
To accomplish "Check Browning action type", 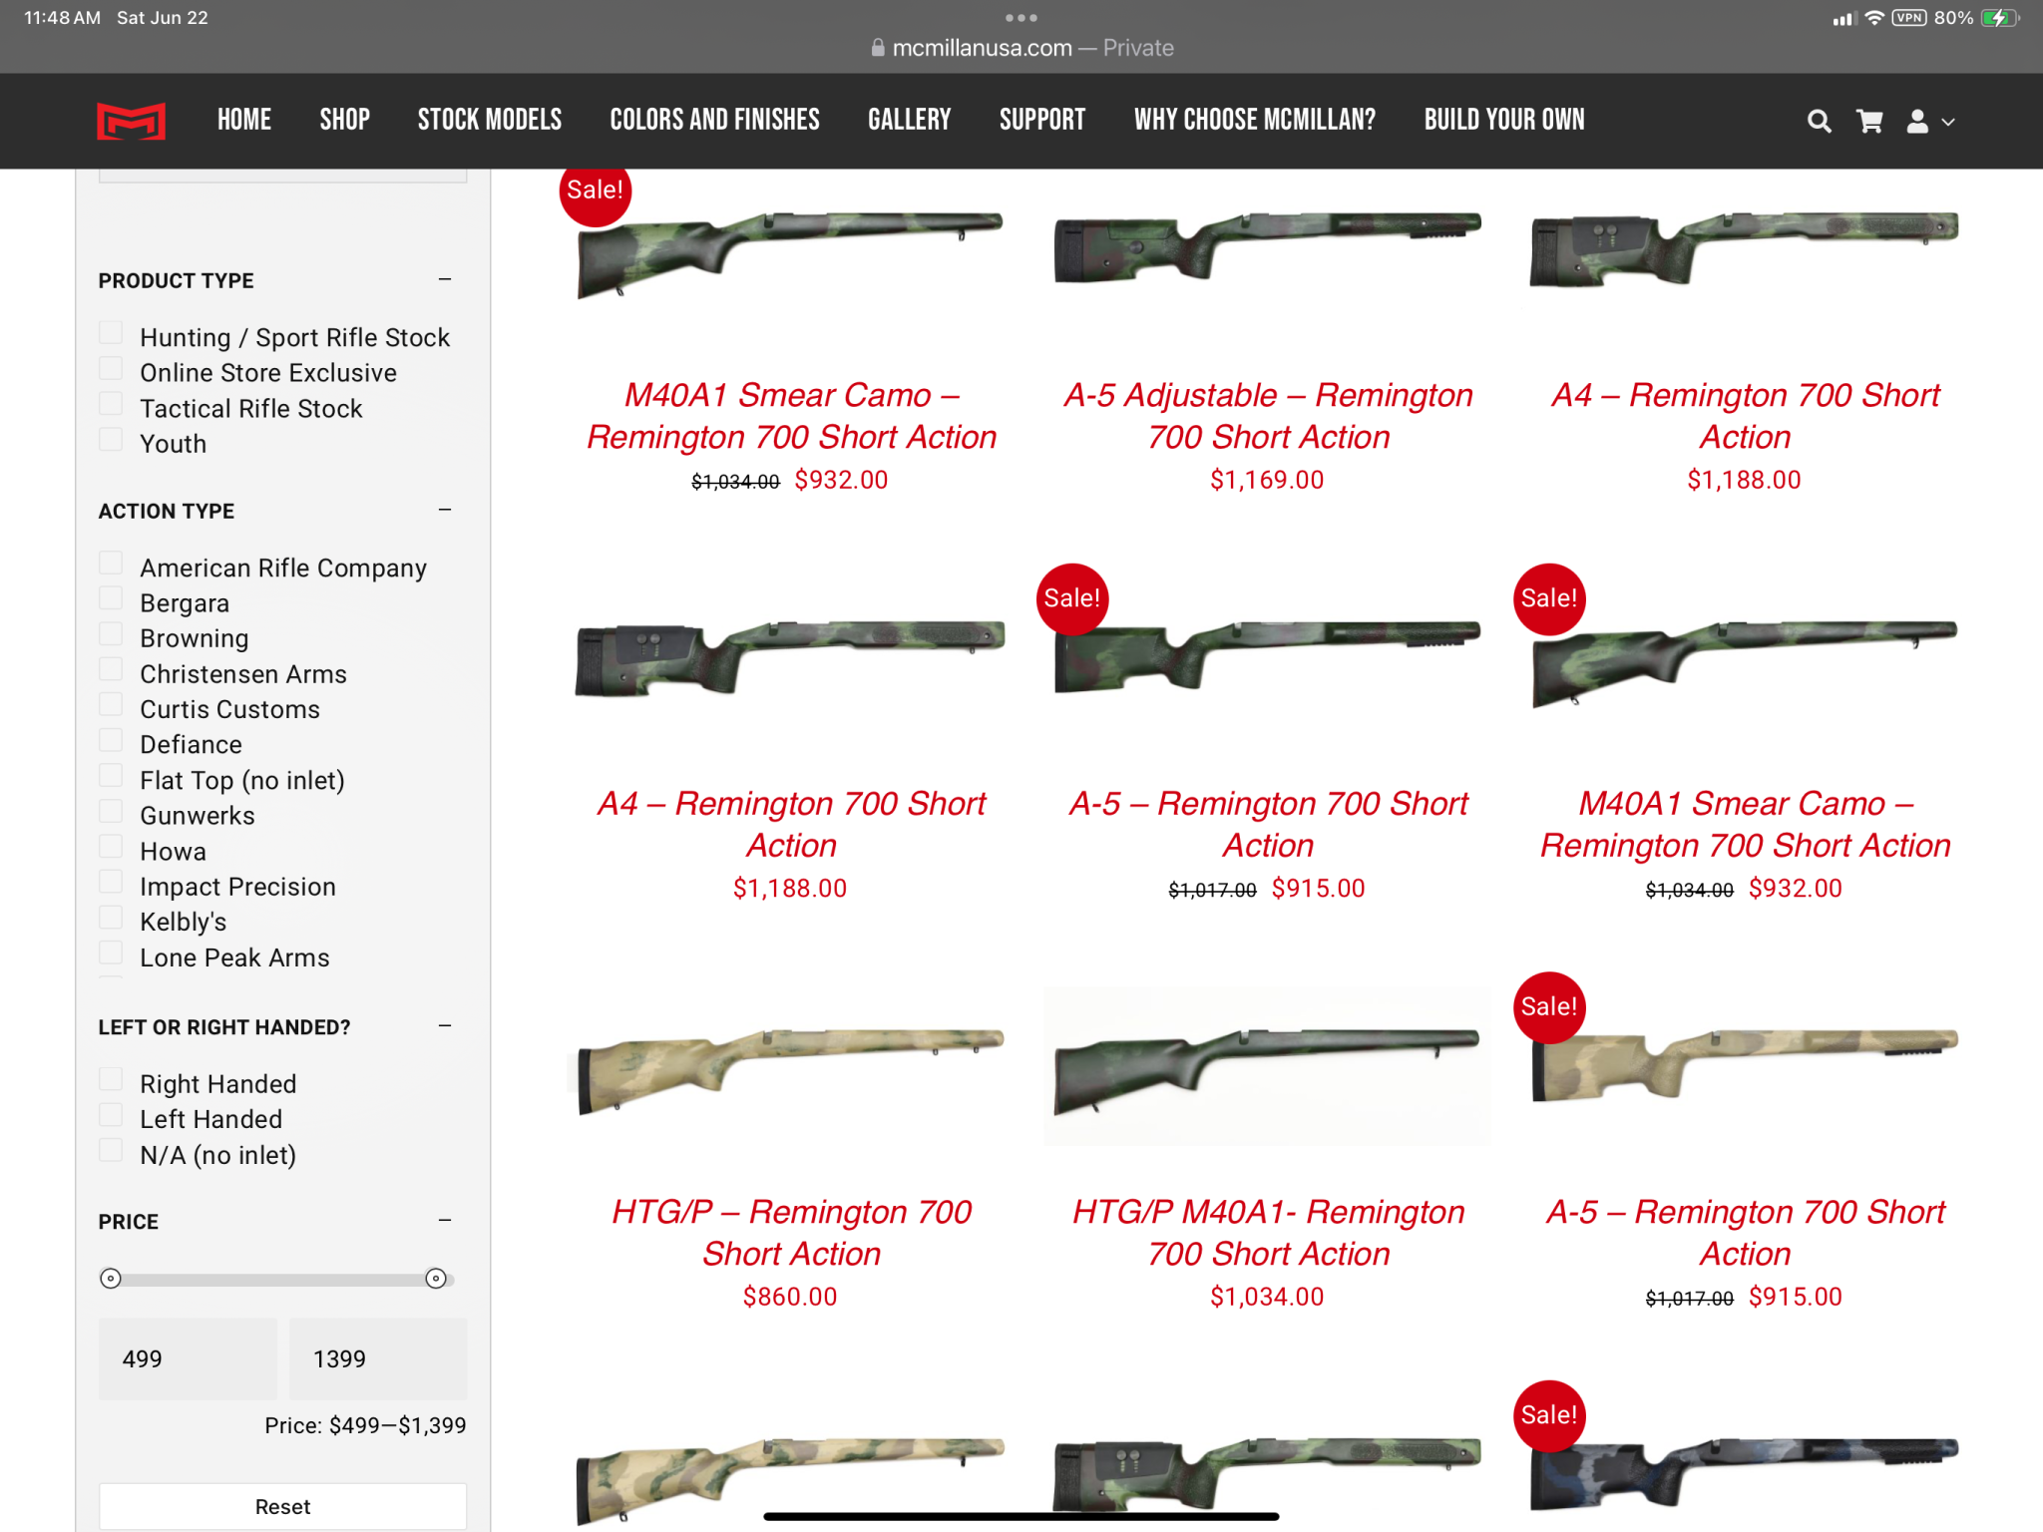I will [111, 634].
